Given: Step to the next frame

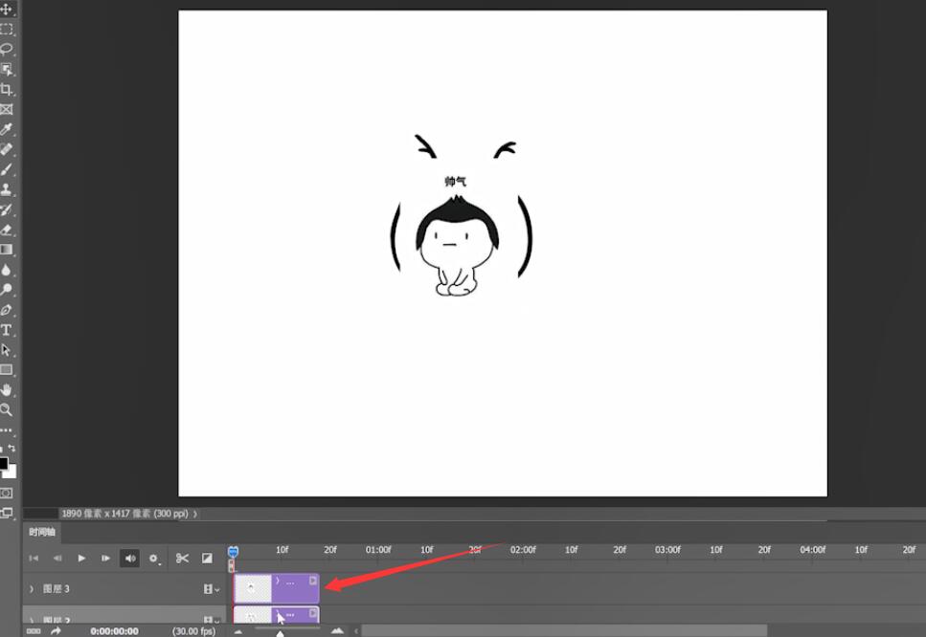Looking at the screenshot, I should (x=105, y=558).
